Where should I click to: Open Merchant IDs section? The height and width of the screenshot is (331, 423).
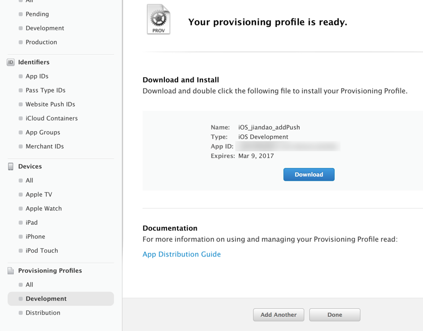coord(44,146)
